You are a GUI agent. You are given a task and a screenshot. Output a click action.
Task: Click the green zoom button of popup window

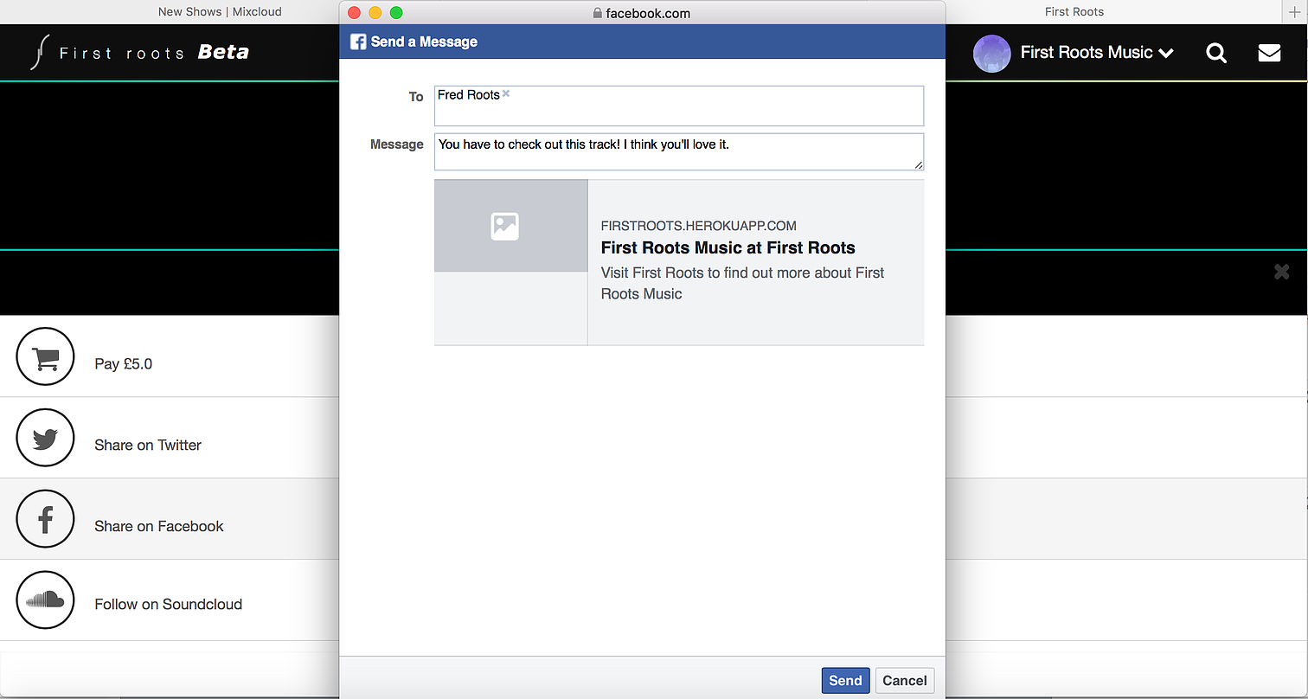tap(396, 12)
